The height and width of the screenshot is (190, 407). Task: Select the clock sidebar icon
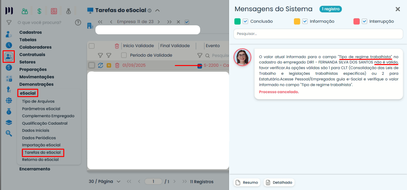click(9, 45)
